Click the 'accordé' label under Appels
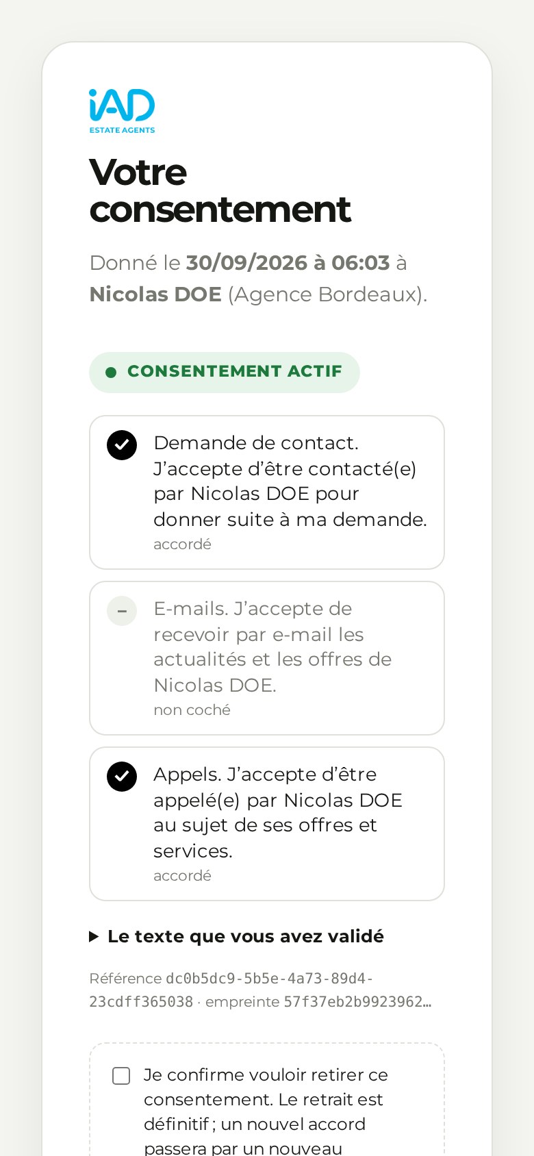534x1156 pixels. tap(182, 876)
